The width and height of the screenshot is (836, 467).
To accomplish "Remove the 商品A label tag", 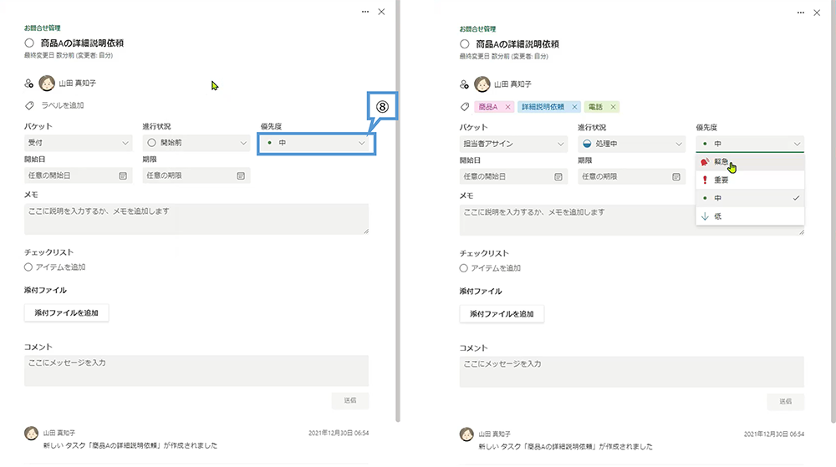I will pyautogui.click(x=507, y=107).
